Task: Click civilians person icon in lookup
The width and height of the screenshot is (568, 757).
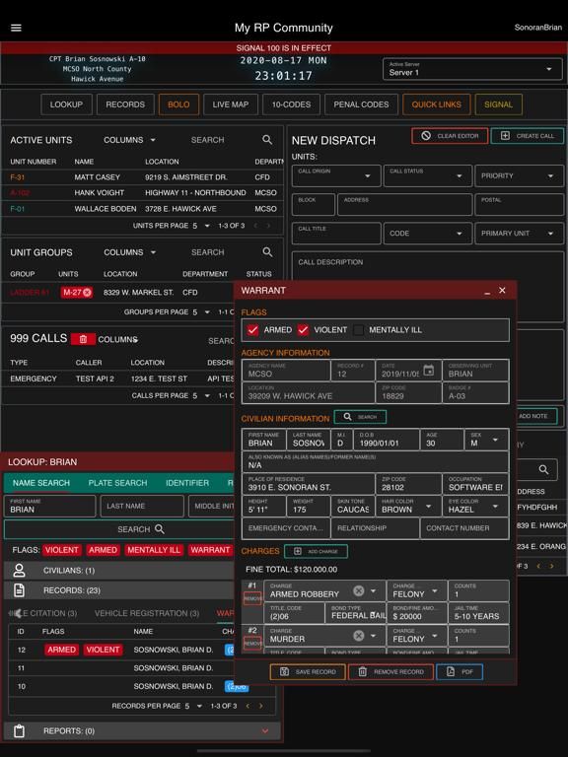Action: (x=19, y=570)
